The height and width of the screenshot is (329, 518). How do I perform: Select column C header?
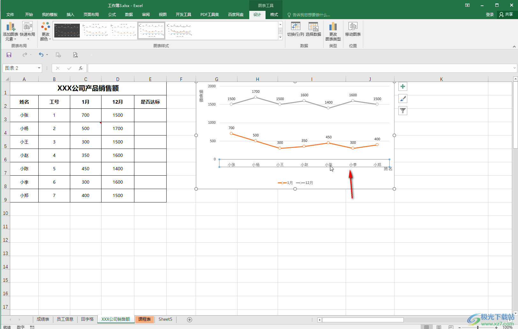[x=86, y=79]
